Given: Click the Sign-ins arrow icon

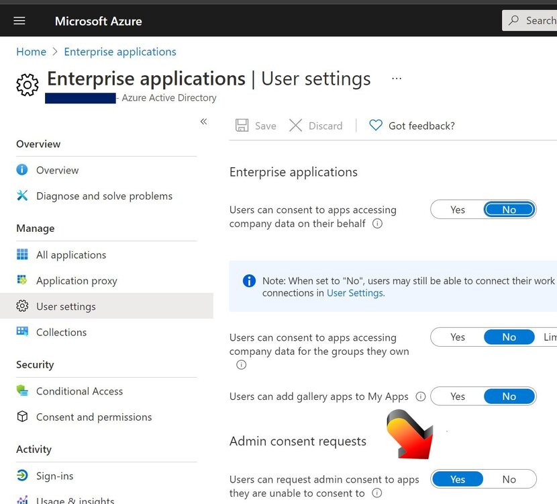Looking at the screenshot, I should click(22, 475).
